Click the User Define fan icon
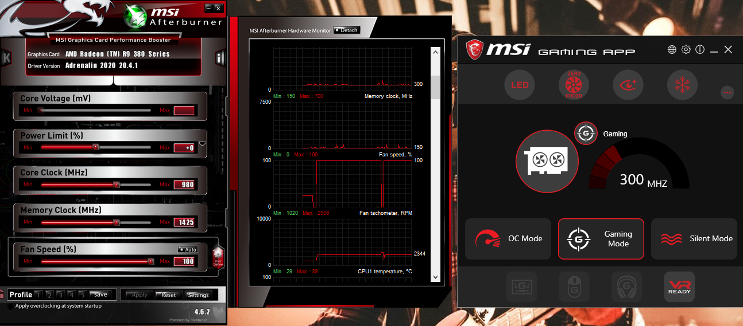Viewport: 743px width, 326px height. [218, 257]
